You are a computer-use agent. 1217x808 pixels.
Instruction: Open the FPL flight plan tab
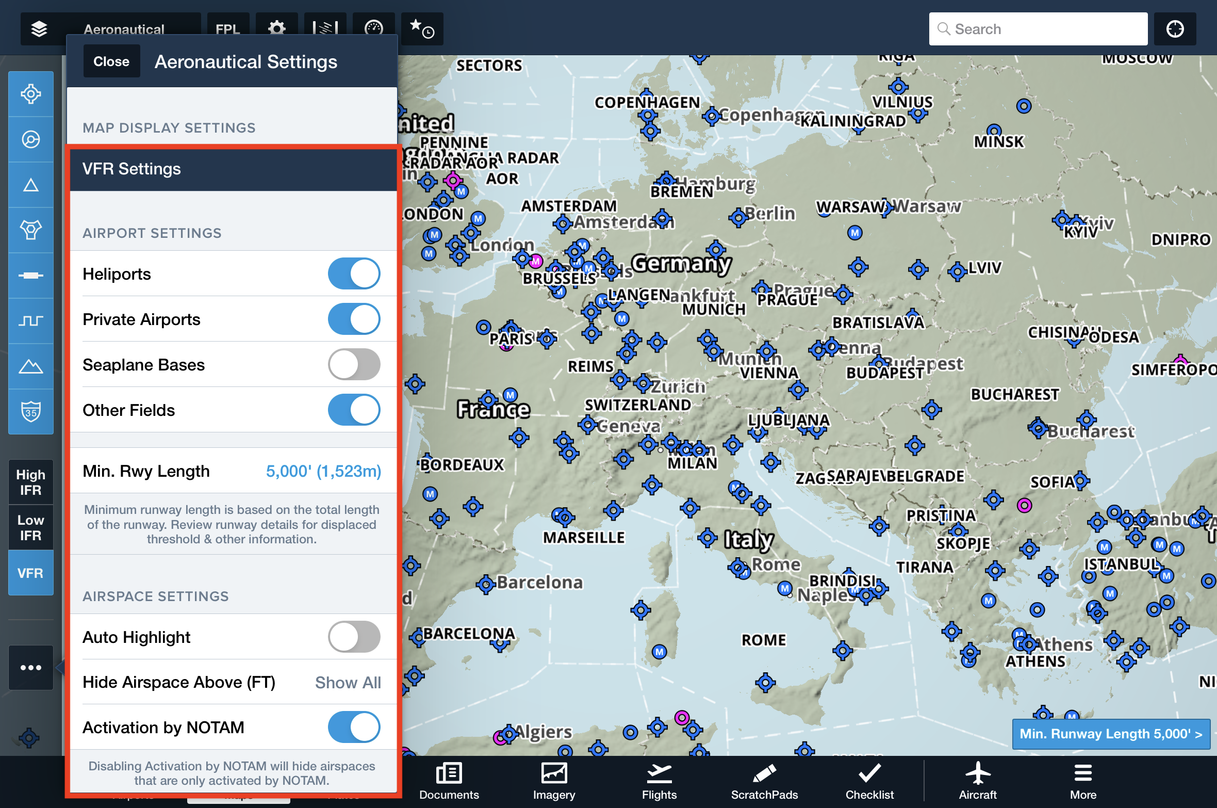228,29
